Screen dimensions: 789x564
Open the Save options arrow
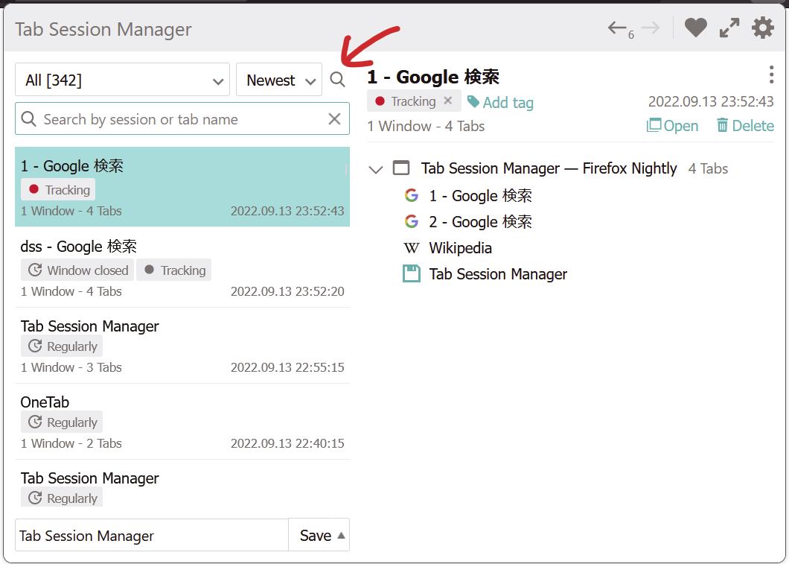click(342, 535)
